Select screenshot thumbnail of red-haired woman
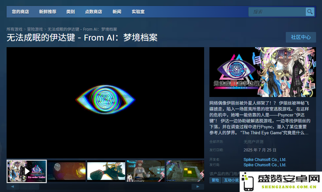The height and width of the screenshot is (192, 322). [x=146, y=171]
